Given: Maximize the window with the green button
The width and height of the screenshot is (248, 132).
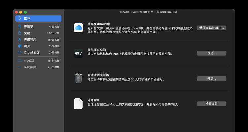Looking at the screenshot, I should click(x=25, y=12).
